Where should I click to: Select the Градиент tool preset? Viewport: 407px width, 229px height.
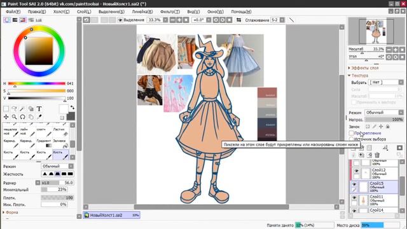(x=44, y=144)
